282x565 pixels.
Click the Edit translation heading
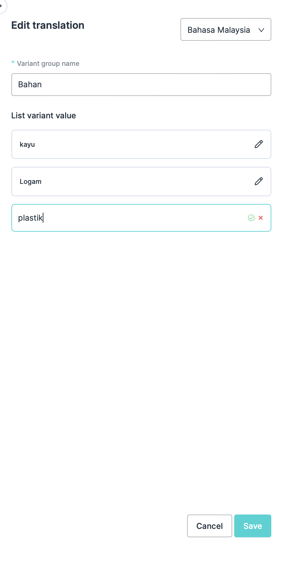pyautogui.click(x=48, y=25)
